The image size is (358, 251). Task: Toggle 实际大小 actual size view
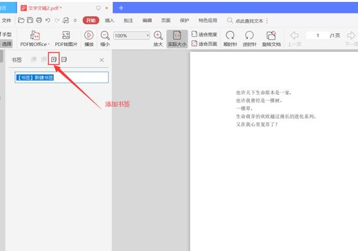pyautogui.click(x=177, y=39)
